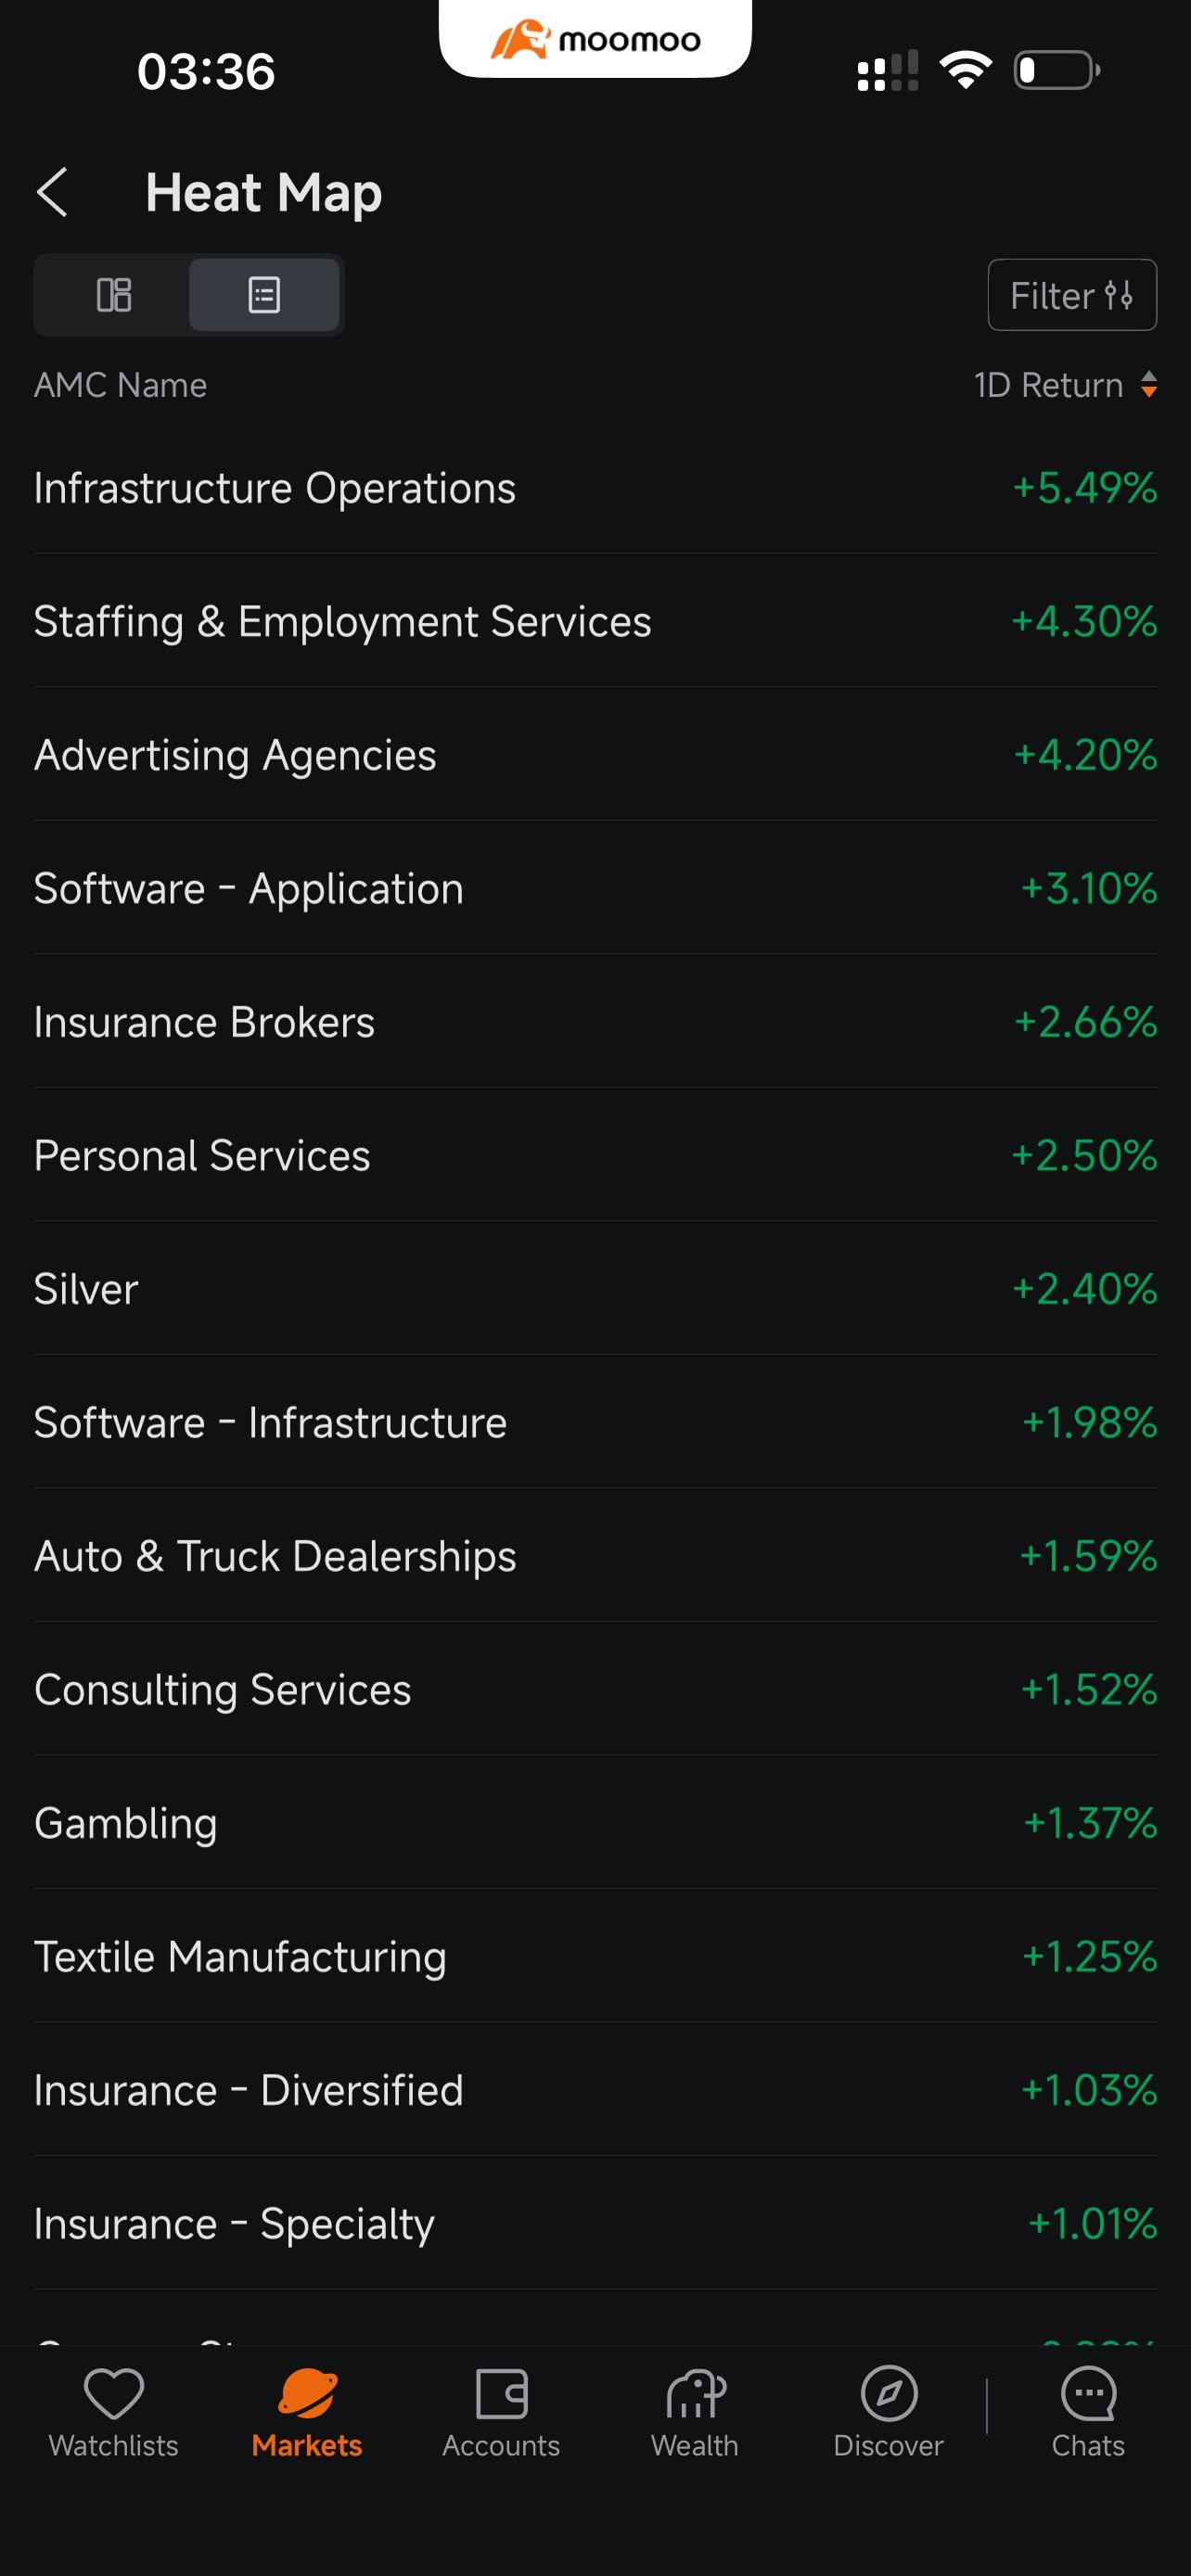Switch to heat map grid view
The image size is (1191, 2576).
point(113,295)
